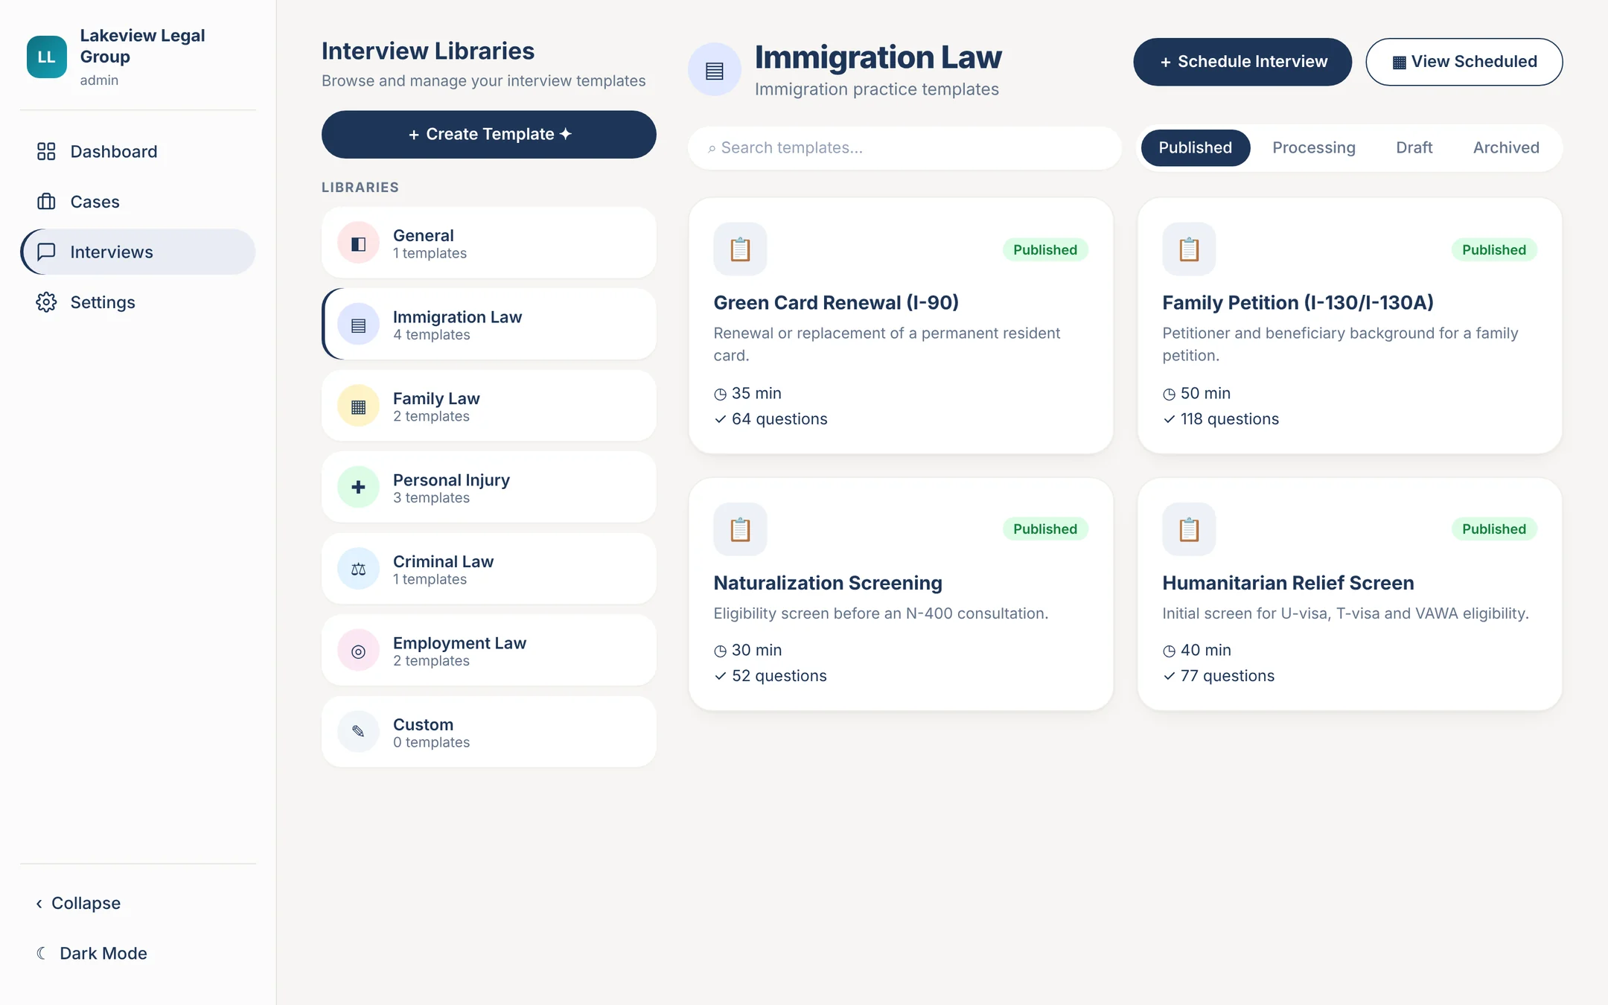Image resolution: width=1608 pixels, height=1005 pixels.
Task: Click the 'Immigration practice templates' subtitle
Action: (x=877, y=89)
